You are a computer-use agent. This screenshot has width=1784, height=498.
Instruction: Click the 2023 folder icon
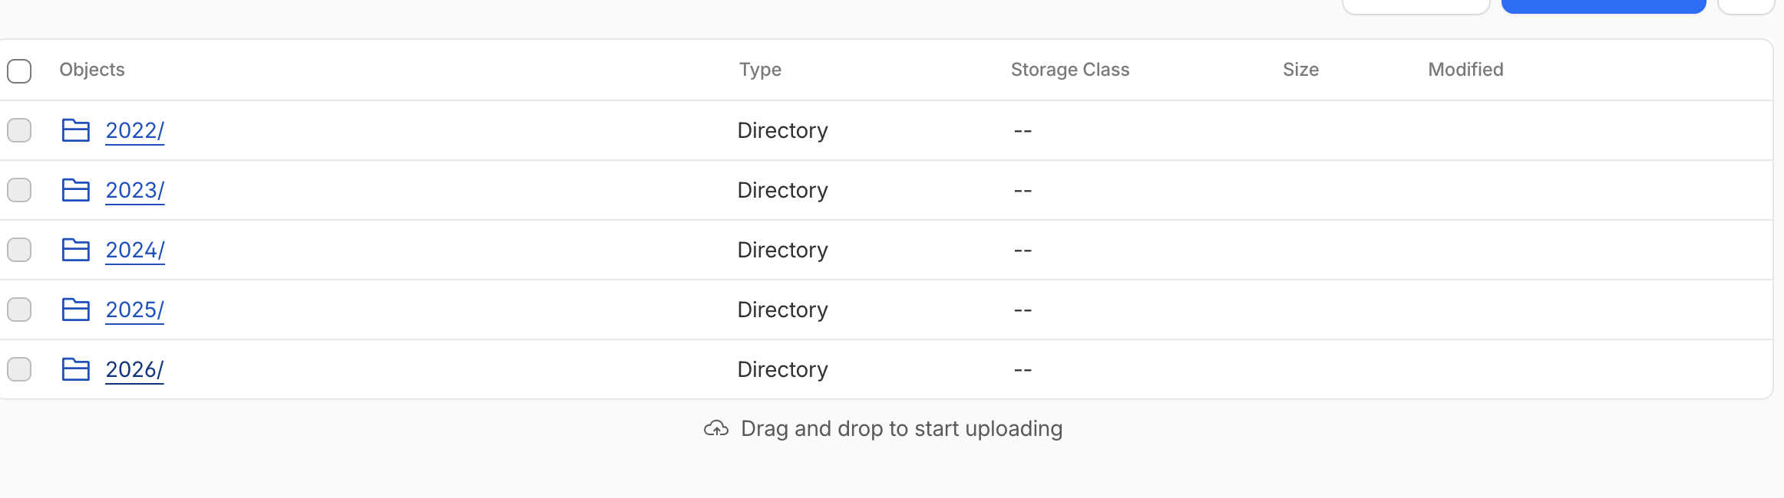(x=75, y=190)
